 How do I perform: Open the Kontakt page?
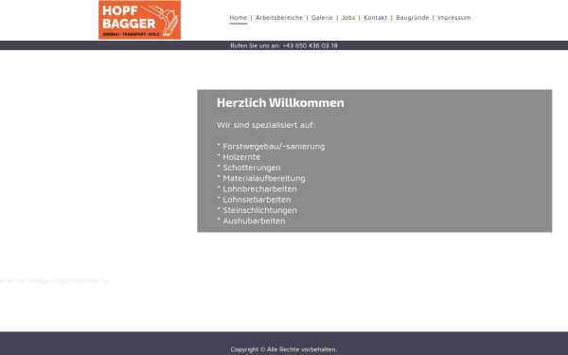pyautogui.click(x=375, y=18)
